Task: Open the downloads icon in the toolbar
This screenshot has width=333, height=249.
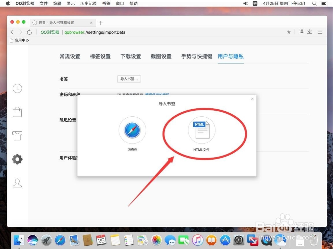Action: tap(310, 32)
